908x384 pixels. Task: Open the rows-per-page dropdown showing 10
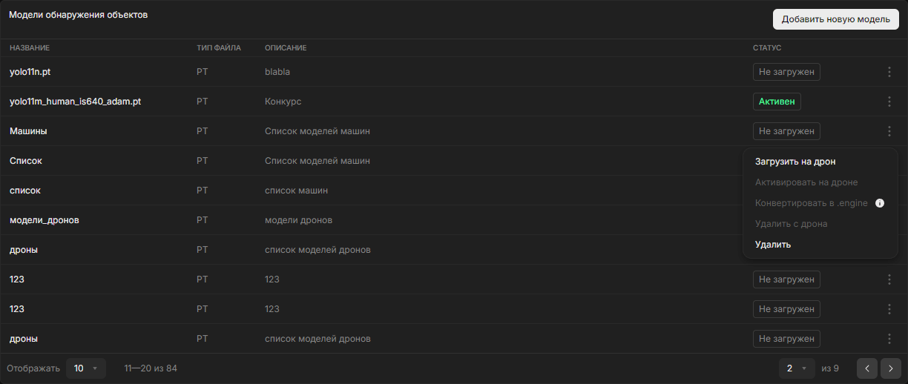click(86, 368)
